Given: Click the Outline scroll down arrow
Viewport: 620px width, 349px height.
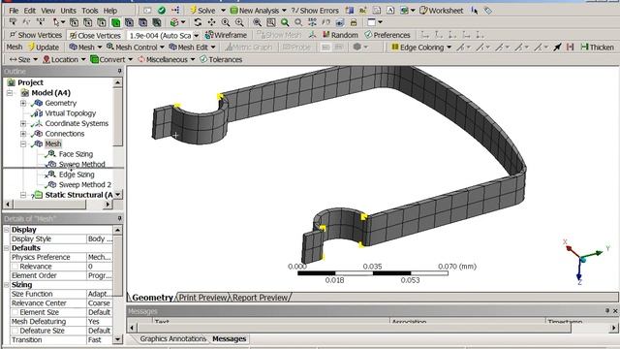Looking at the screenshot, I should point(117,195).
